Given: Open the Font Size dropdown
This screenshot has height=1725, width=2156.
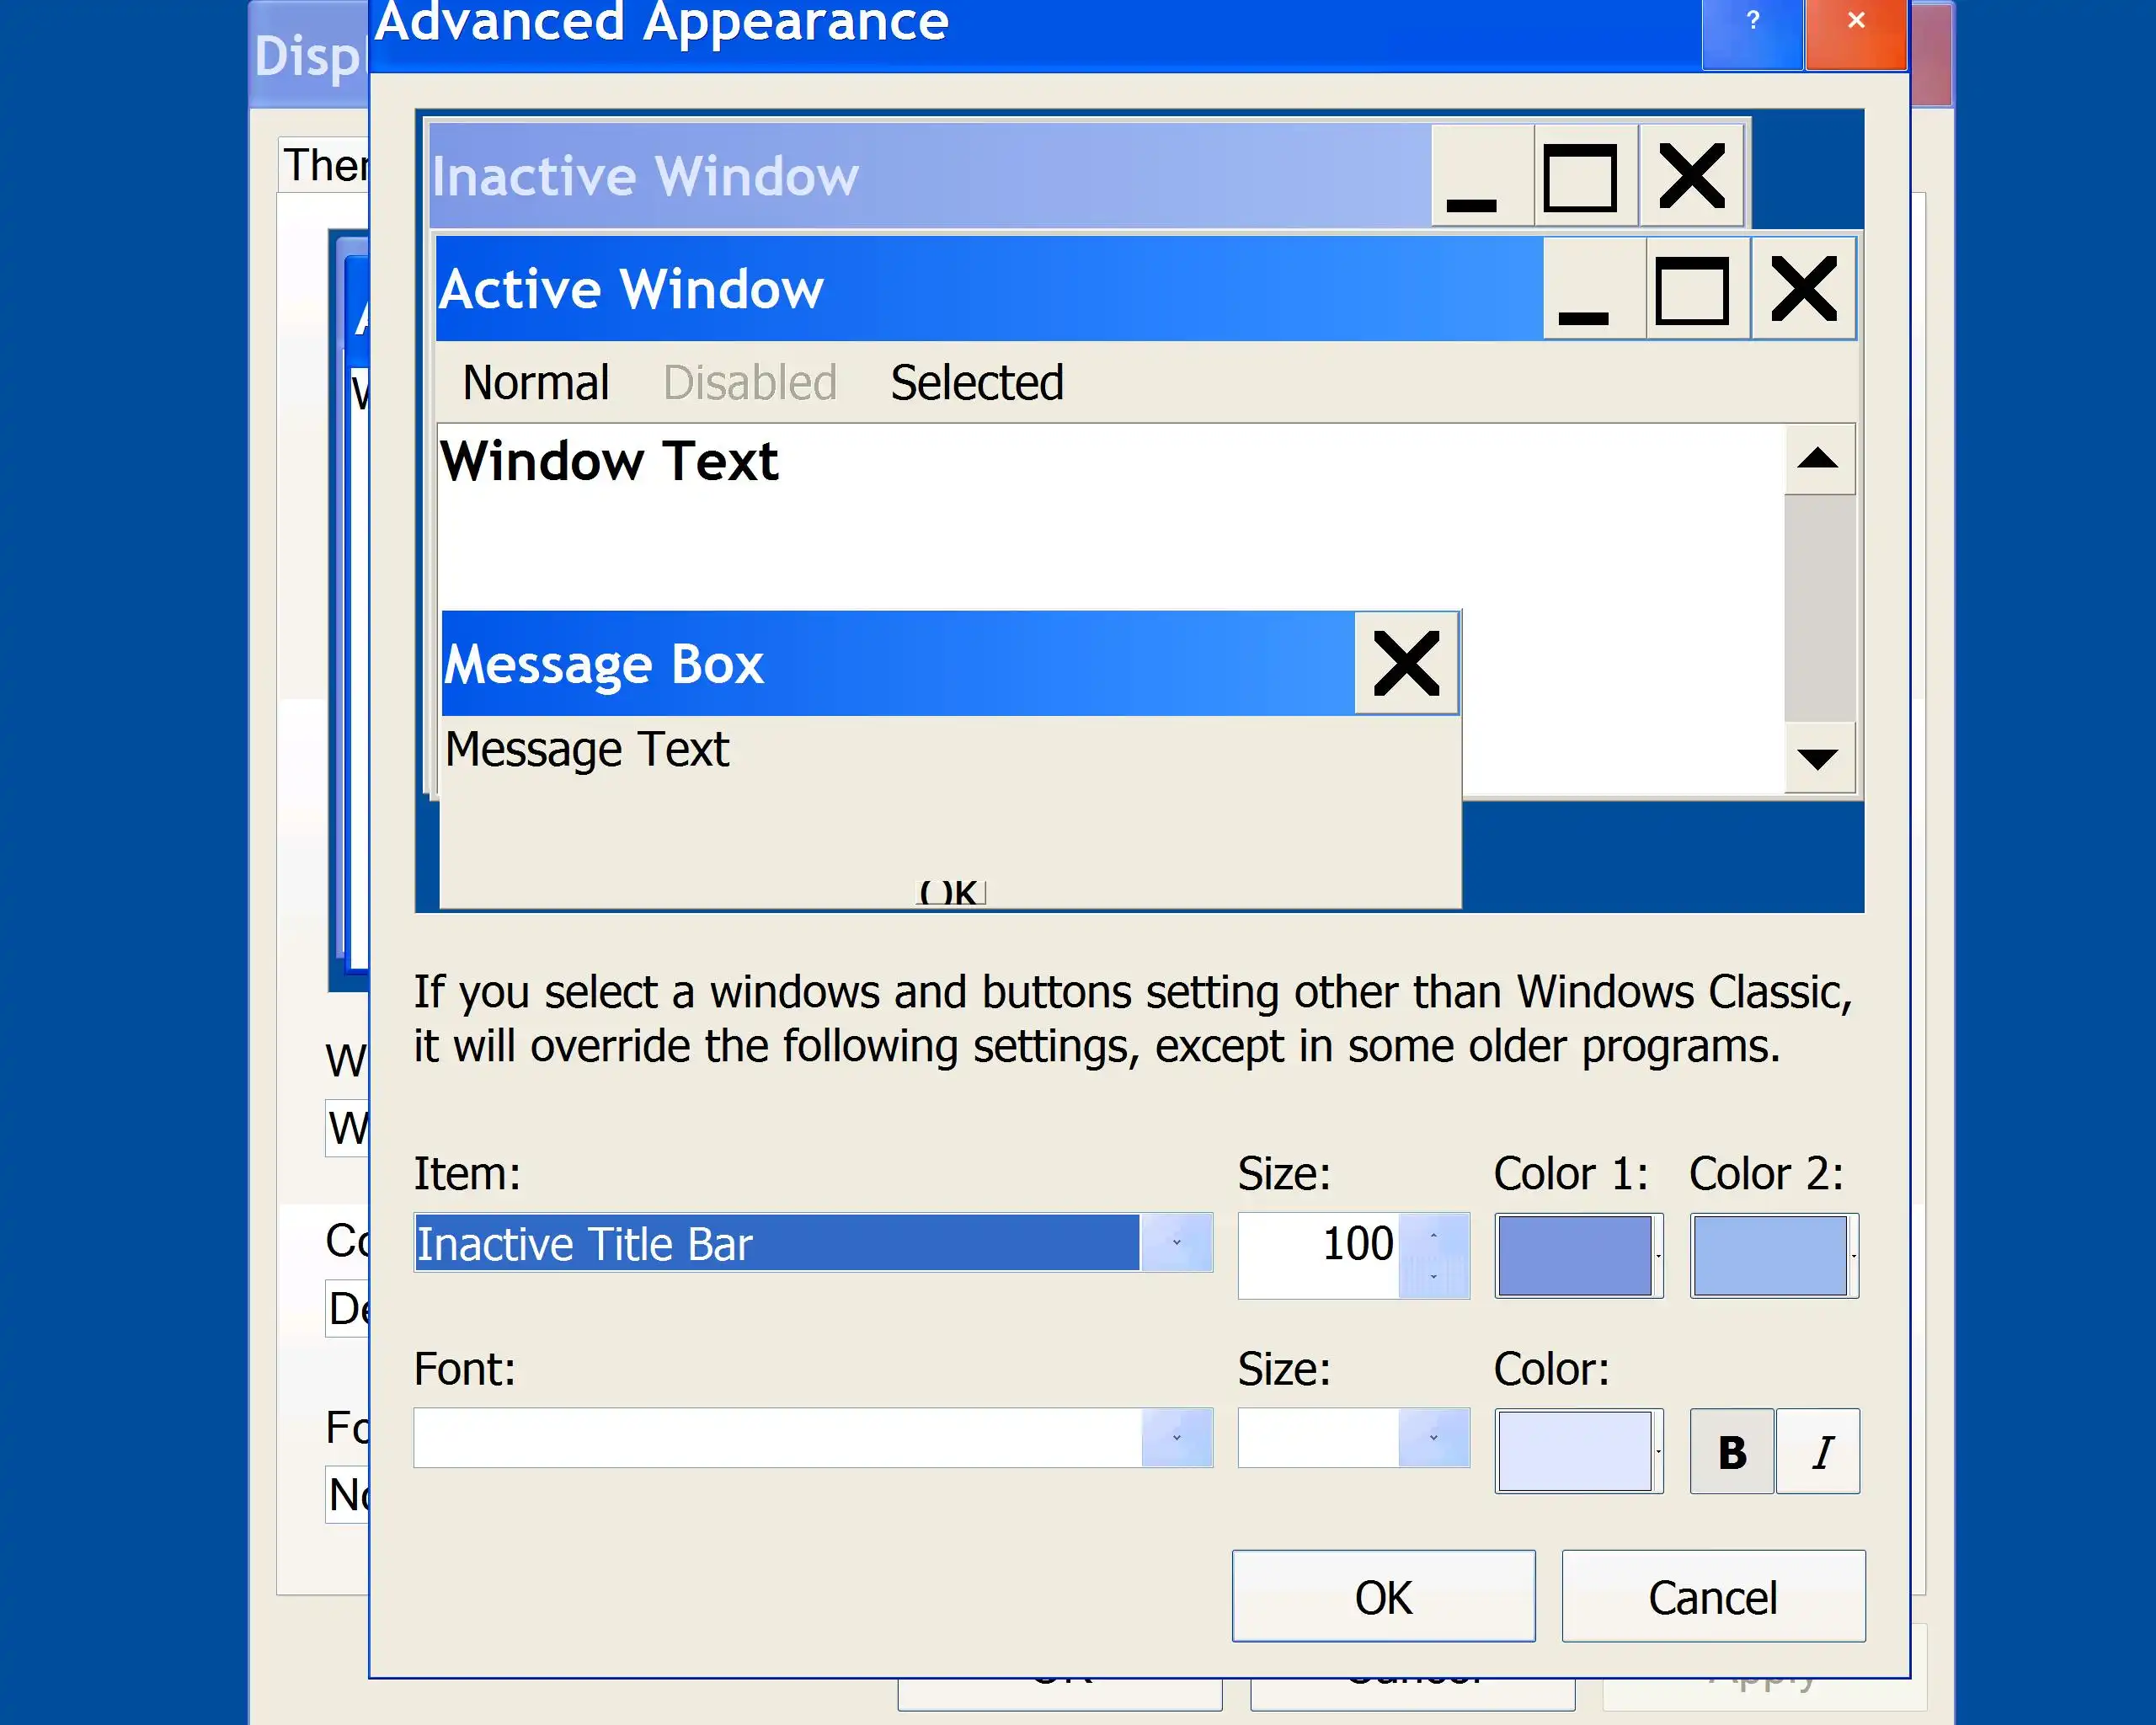Looking at the screenshot, I should pyautogui.click(x=1433, y=1438).
